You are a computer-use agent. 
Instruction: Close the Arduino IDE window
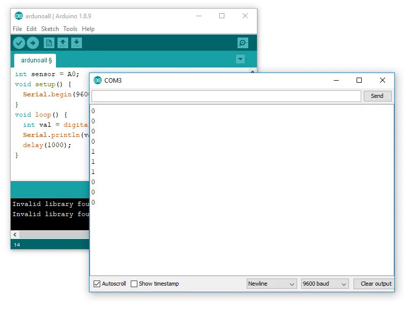[245, 16]
